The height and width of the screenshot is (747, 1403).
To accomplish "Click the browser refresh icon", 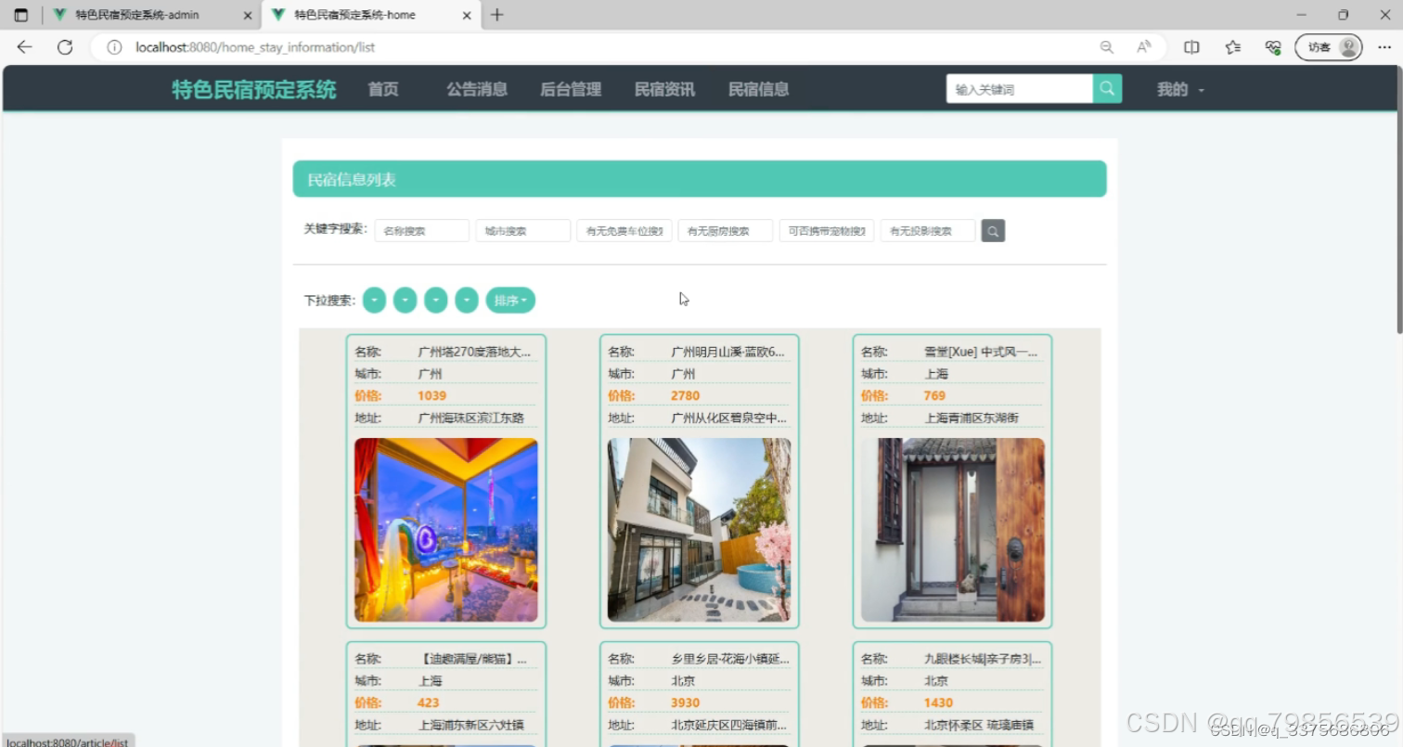I will point(65,45).
